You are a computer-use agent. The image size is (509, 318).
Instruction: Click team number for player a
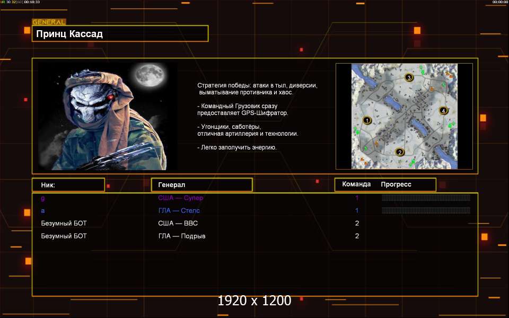pyautogui.click(x=357, y=210)
